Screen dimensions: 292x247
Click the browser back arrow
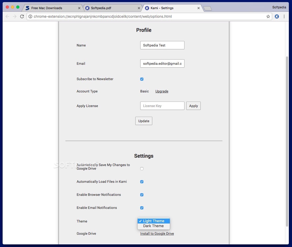(7, 16)
